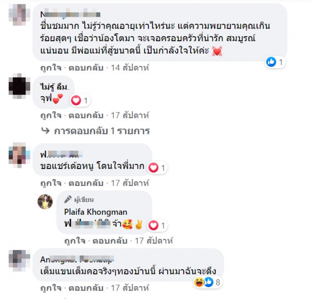Image resolution: width=311 pixels, height=299 pixels.
Task: Expand การตอบกลับ 1 รายการ replies
Action: (x=102, y=131)
